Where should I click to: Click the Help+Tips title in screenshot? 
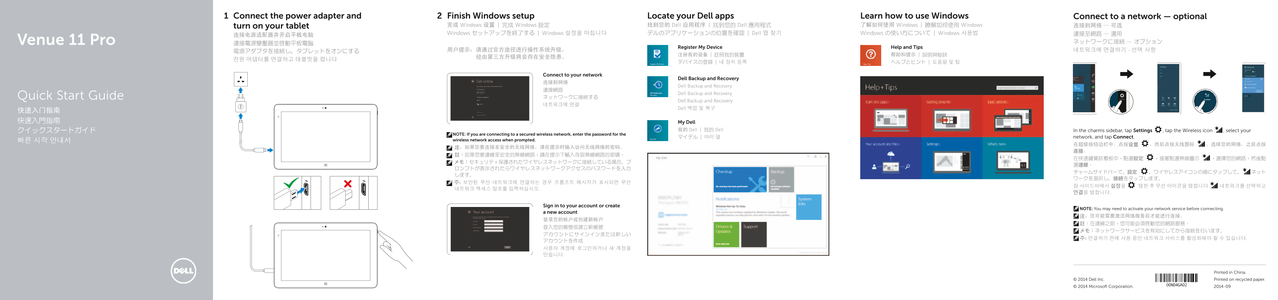point(881,87)
